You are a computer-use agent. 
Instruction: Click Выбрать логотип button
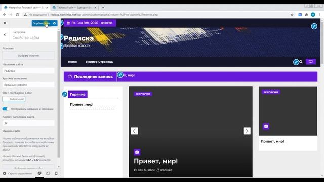click(x=28, y=56)
